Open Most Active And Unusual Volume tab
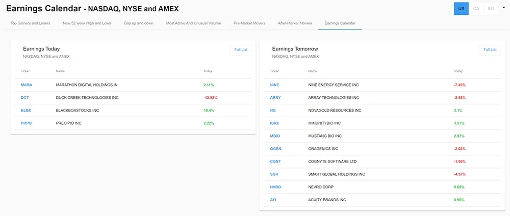Screen dimensions: 510x216 pos(193,23)
